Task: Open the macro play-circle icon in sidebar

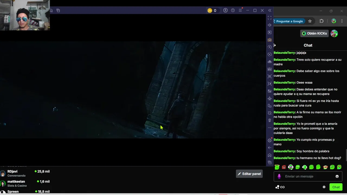Action: pos(269,47)
